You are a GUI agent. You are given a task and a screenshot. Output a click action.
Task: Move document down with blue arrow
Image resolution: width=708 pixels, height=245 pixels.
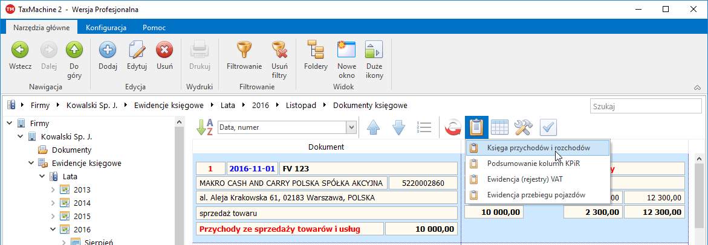coord(398,127)
